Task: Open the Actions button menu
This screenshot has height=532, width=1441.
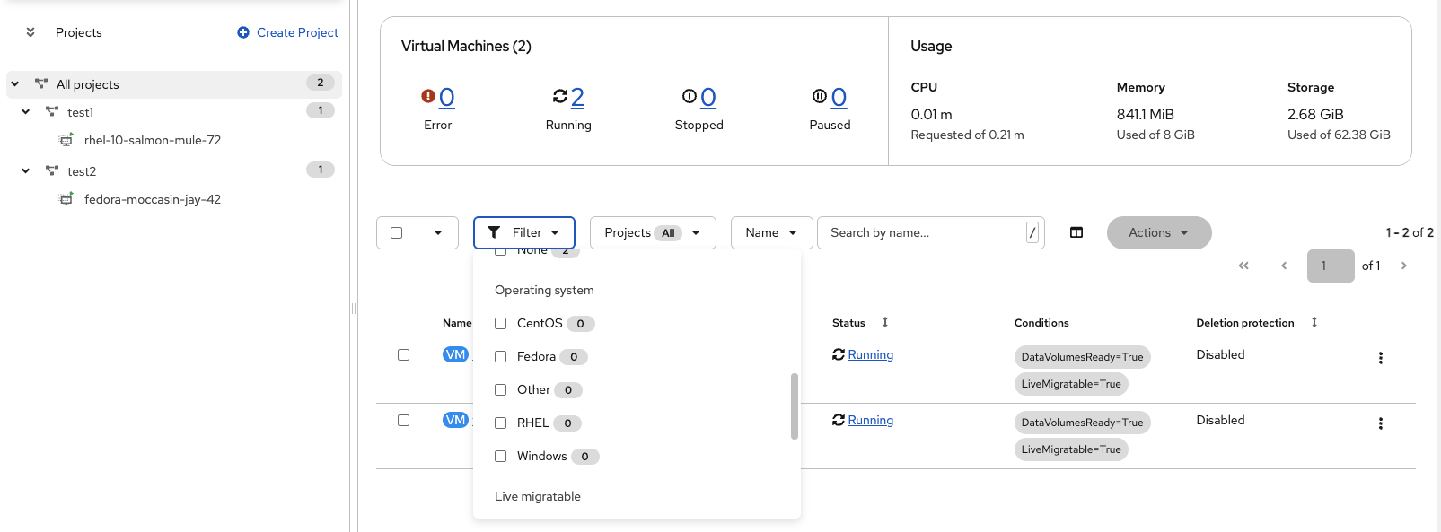Action: click(x=1158, y=232)
